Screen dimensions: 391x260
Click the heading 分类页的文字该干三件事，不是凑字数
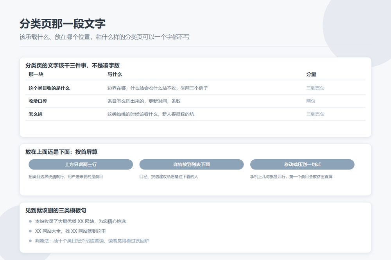(x=73, y=66)
